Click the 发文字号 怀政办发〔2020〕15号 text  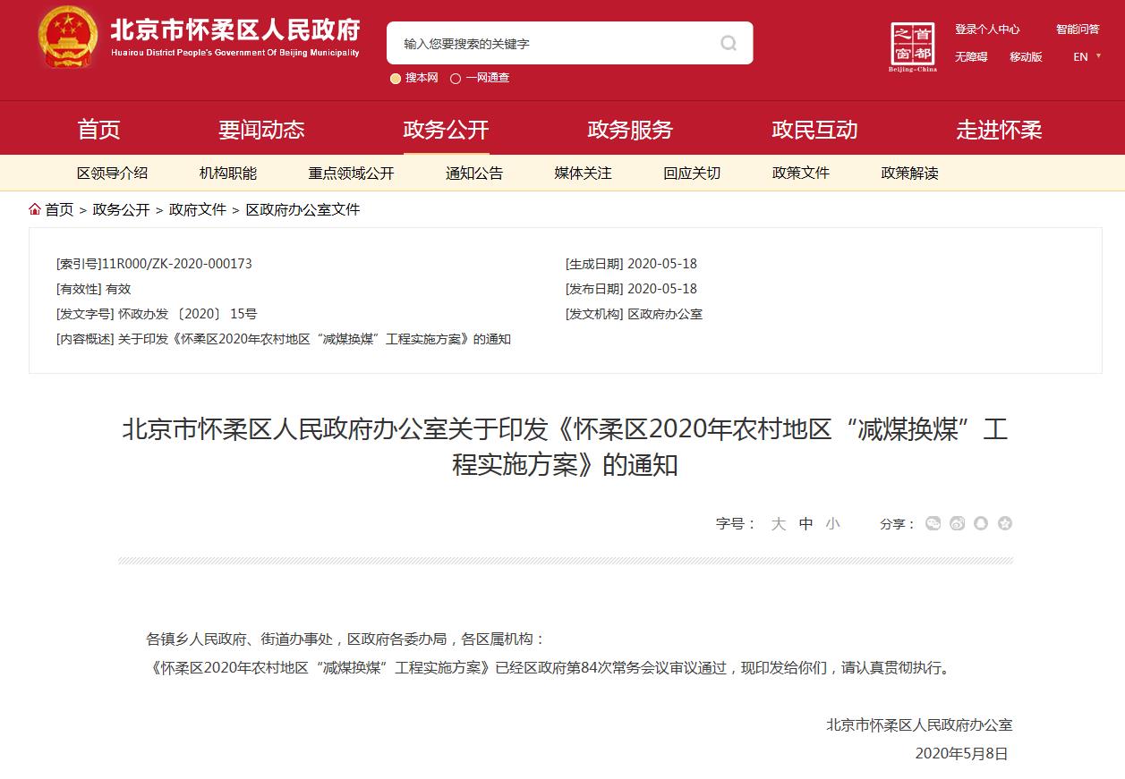point(157,314)
